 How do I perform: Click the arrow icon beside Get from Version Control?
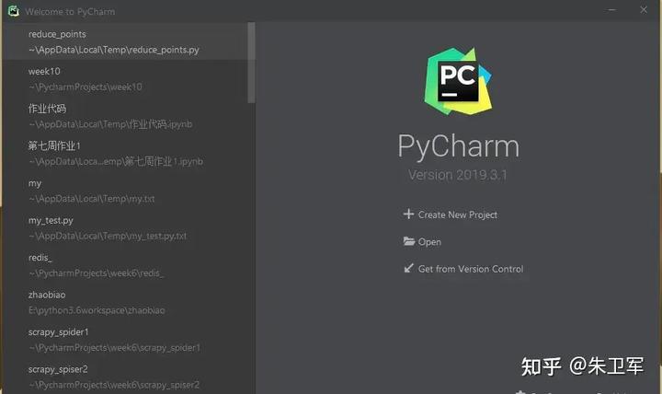408,268
